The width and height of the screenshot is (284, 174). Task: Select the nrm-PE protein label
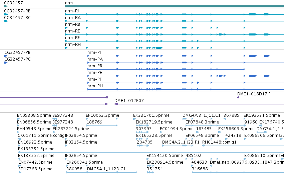click(95, 73)
